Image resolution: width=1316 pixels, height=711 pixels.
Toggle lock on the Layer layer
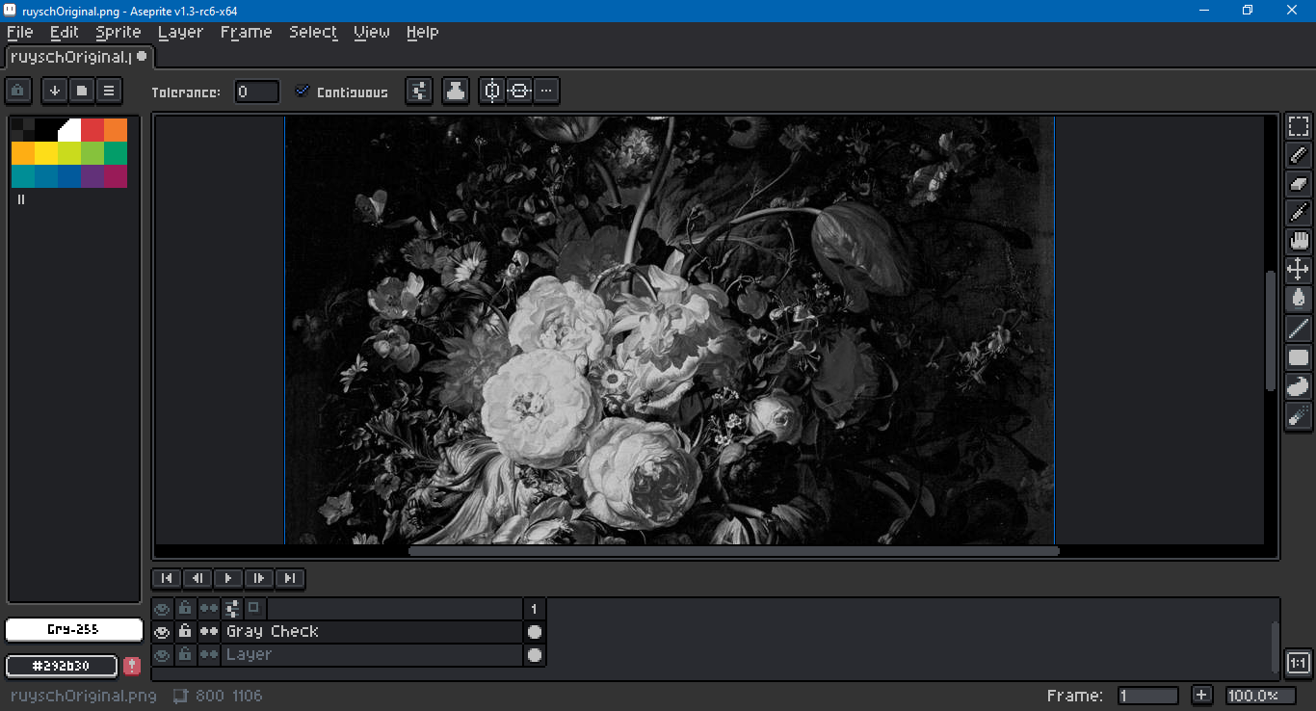tap(185, 655)
